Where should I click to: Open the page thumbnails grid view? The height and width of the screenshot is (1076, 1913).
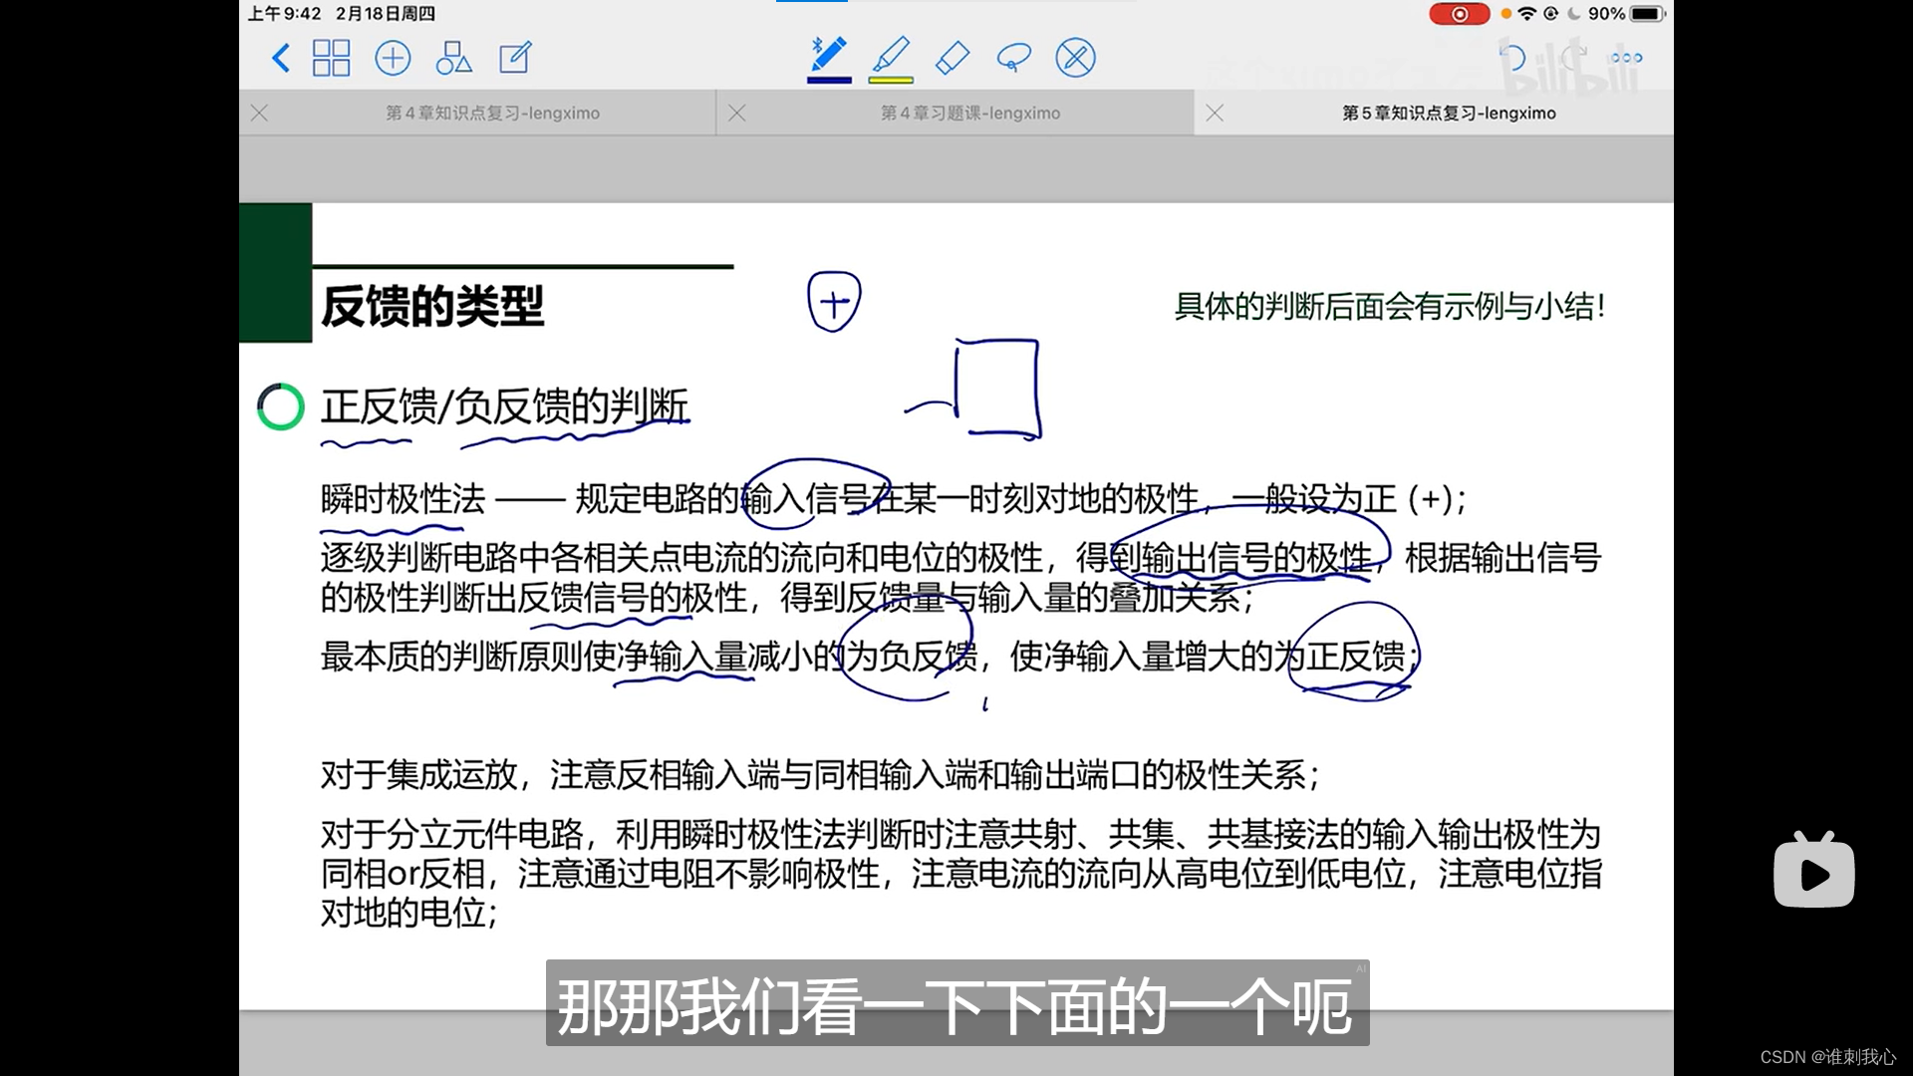(331, 58)
